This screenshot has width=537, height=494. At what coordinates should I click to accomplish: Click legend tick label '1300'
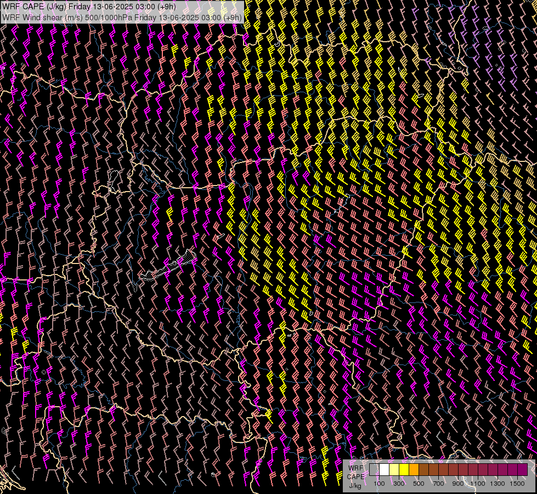[x=498, y=484]
